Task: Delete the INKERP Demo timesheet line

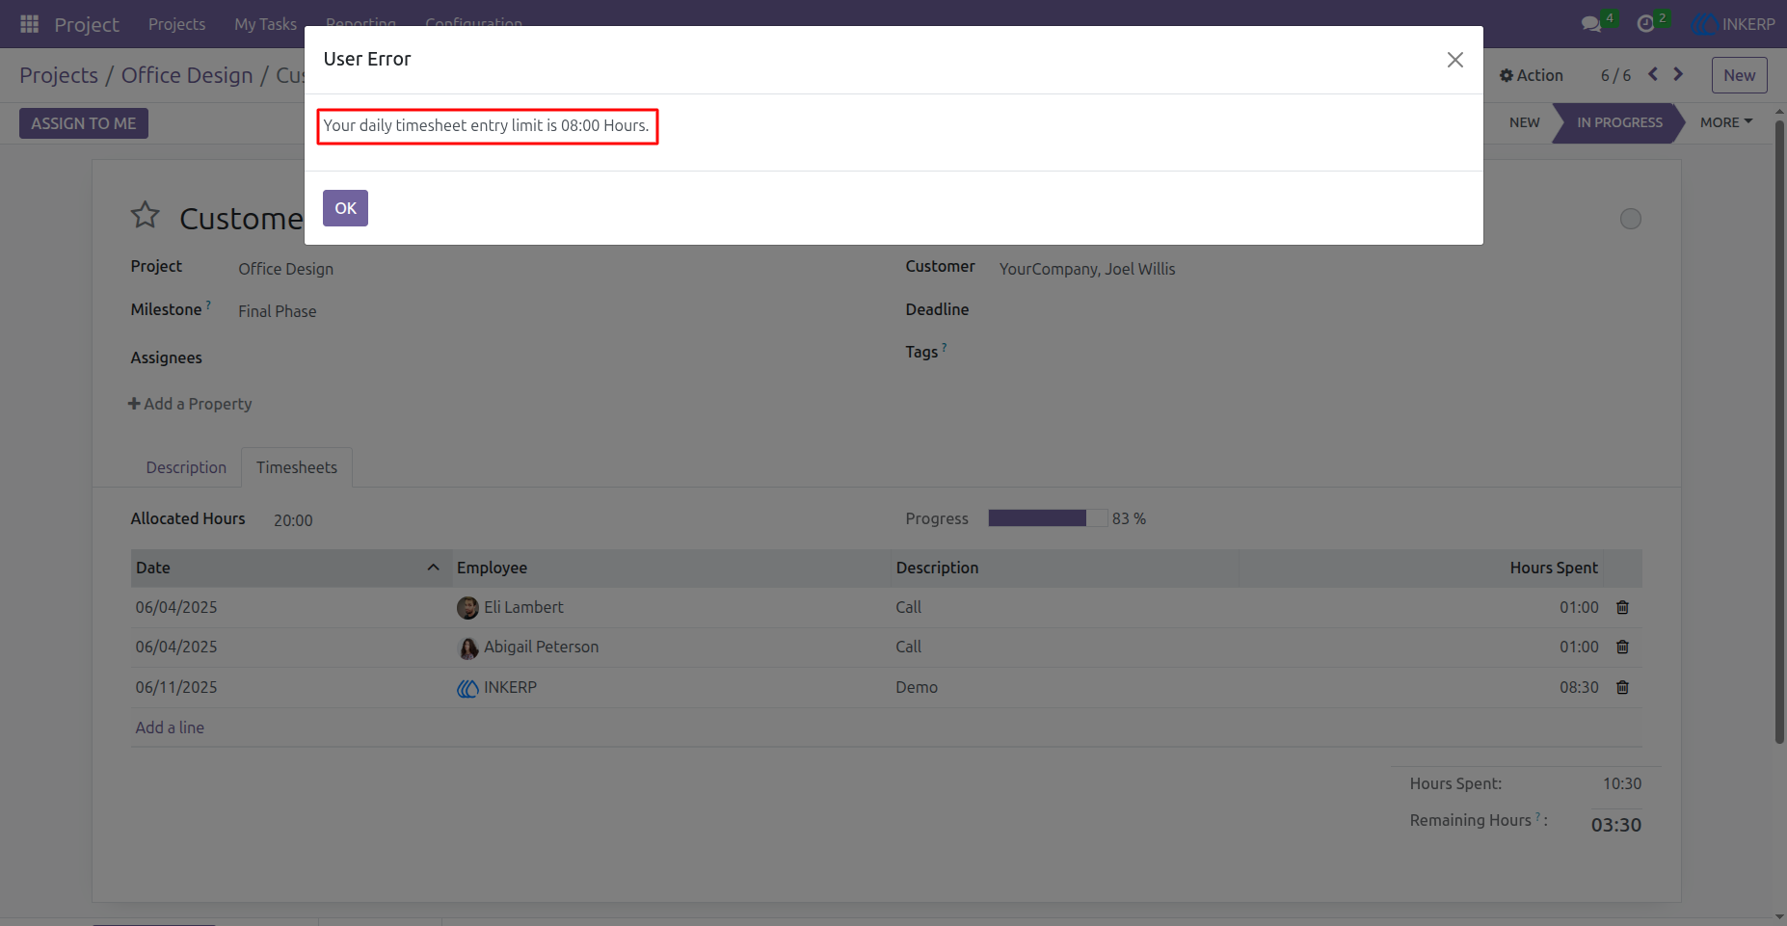Action: (x=1622, y=687)
